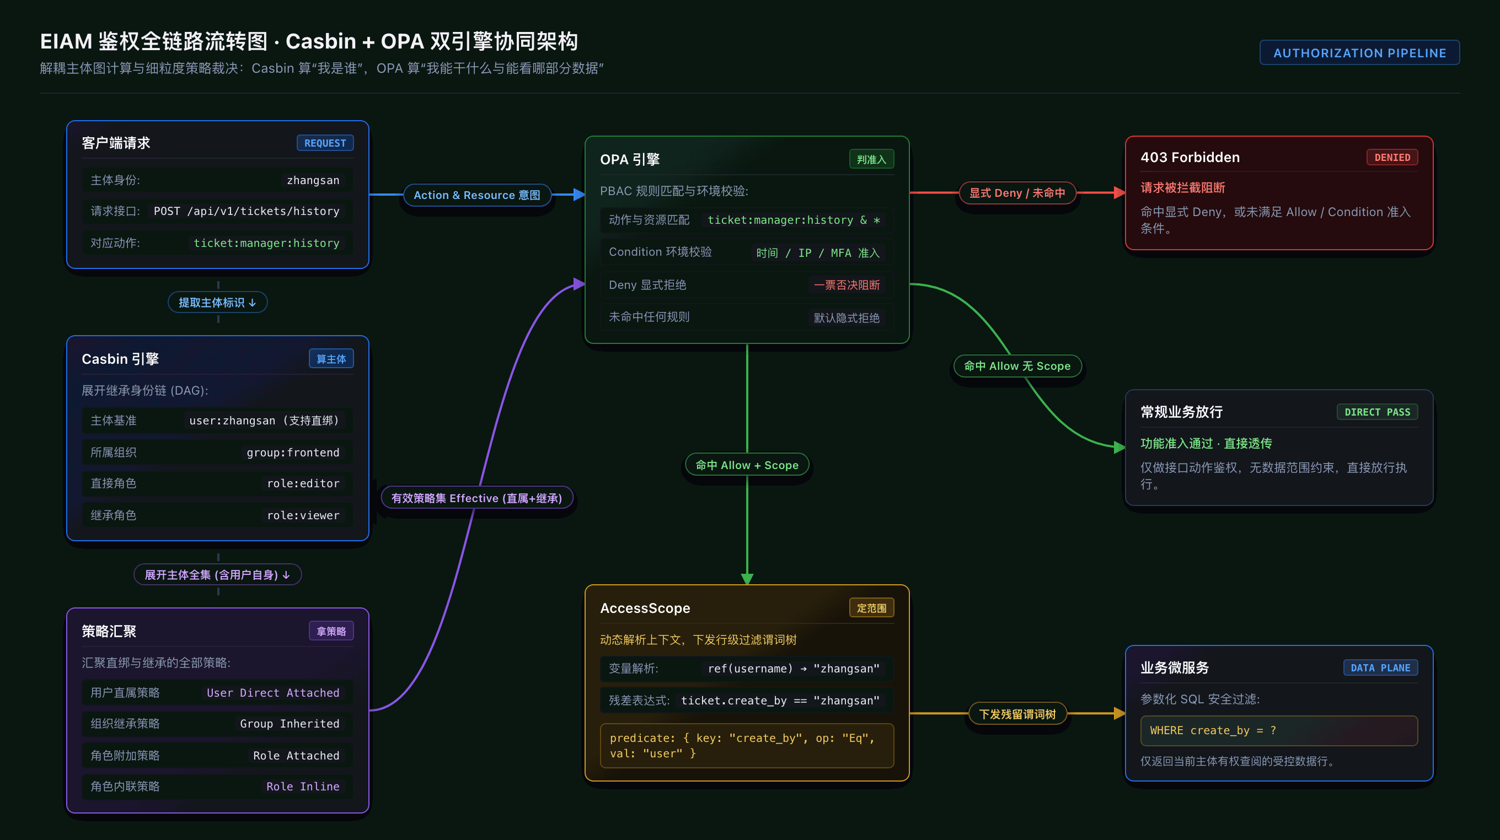Click the 下发残留谓词树 edge label
This screenshot has width=1500, height=840.
click(x=1017, y=714)
